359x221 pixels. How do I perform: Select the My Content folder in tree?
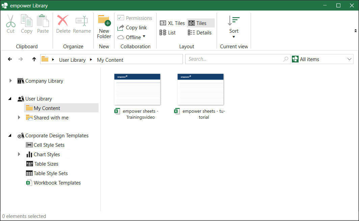61,108
